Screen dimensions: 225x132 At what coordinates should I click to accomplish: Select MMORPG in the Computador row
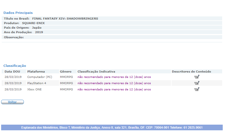(x=66, y=77)
